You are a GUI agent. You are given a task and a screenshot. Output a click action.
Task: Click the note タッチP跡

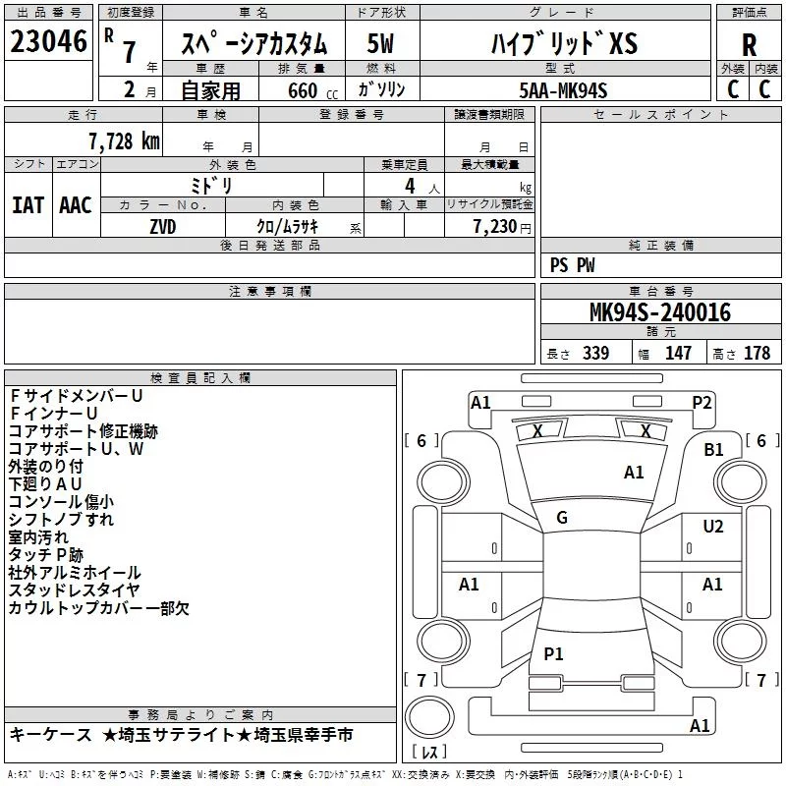click(45, 554)
